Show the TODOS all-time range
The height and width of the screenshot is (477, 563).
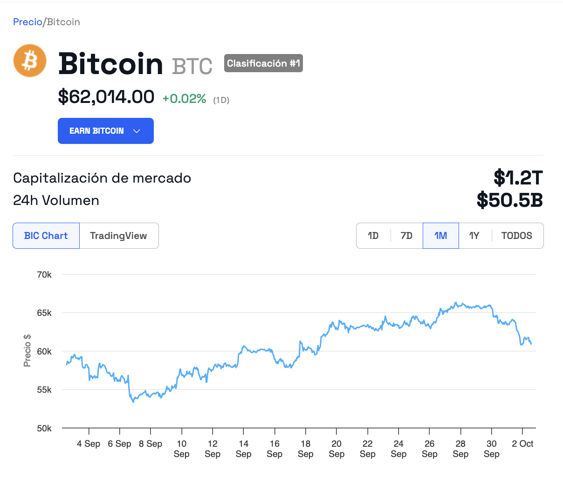pos(517,236)
